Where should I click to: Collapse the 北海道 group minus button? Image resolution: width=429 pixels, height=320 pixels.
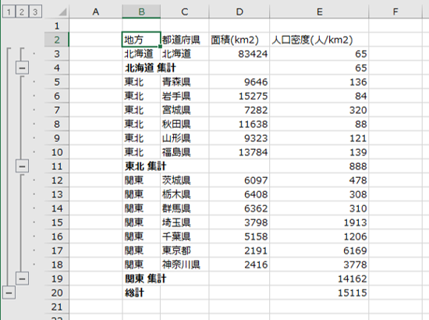click(x=22, y=68)
